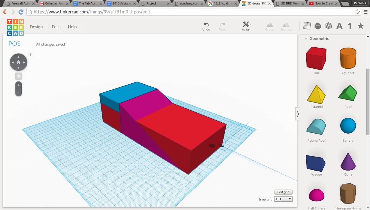
Task: Click the Tinkercad logo
Action: (x=15, y=27)
